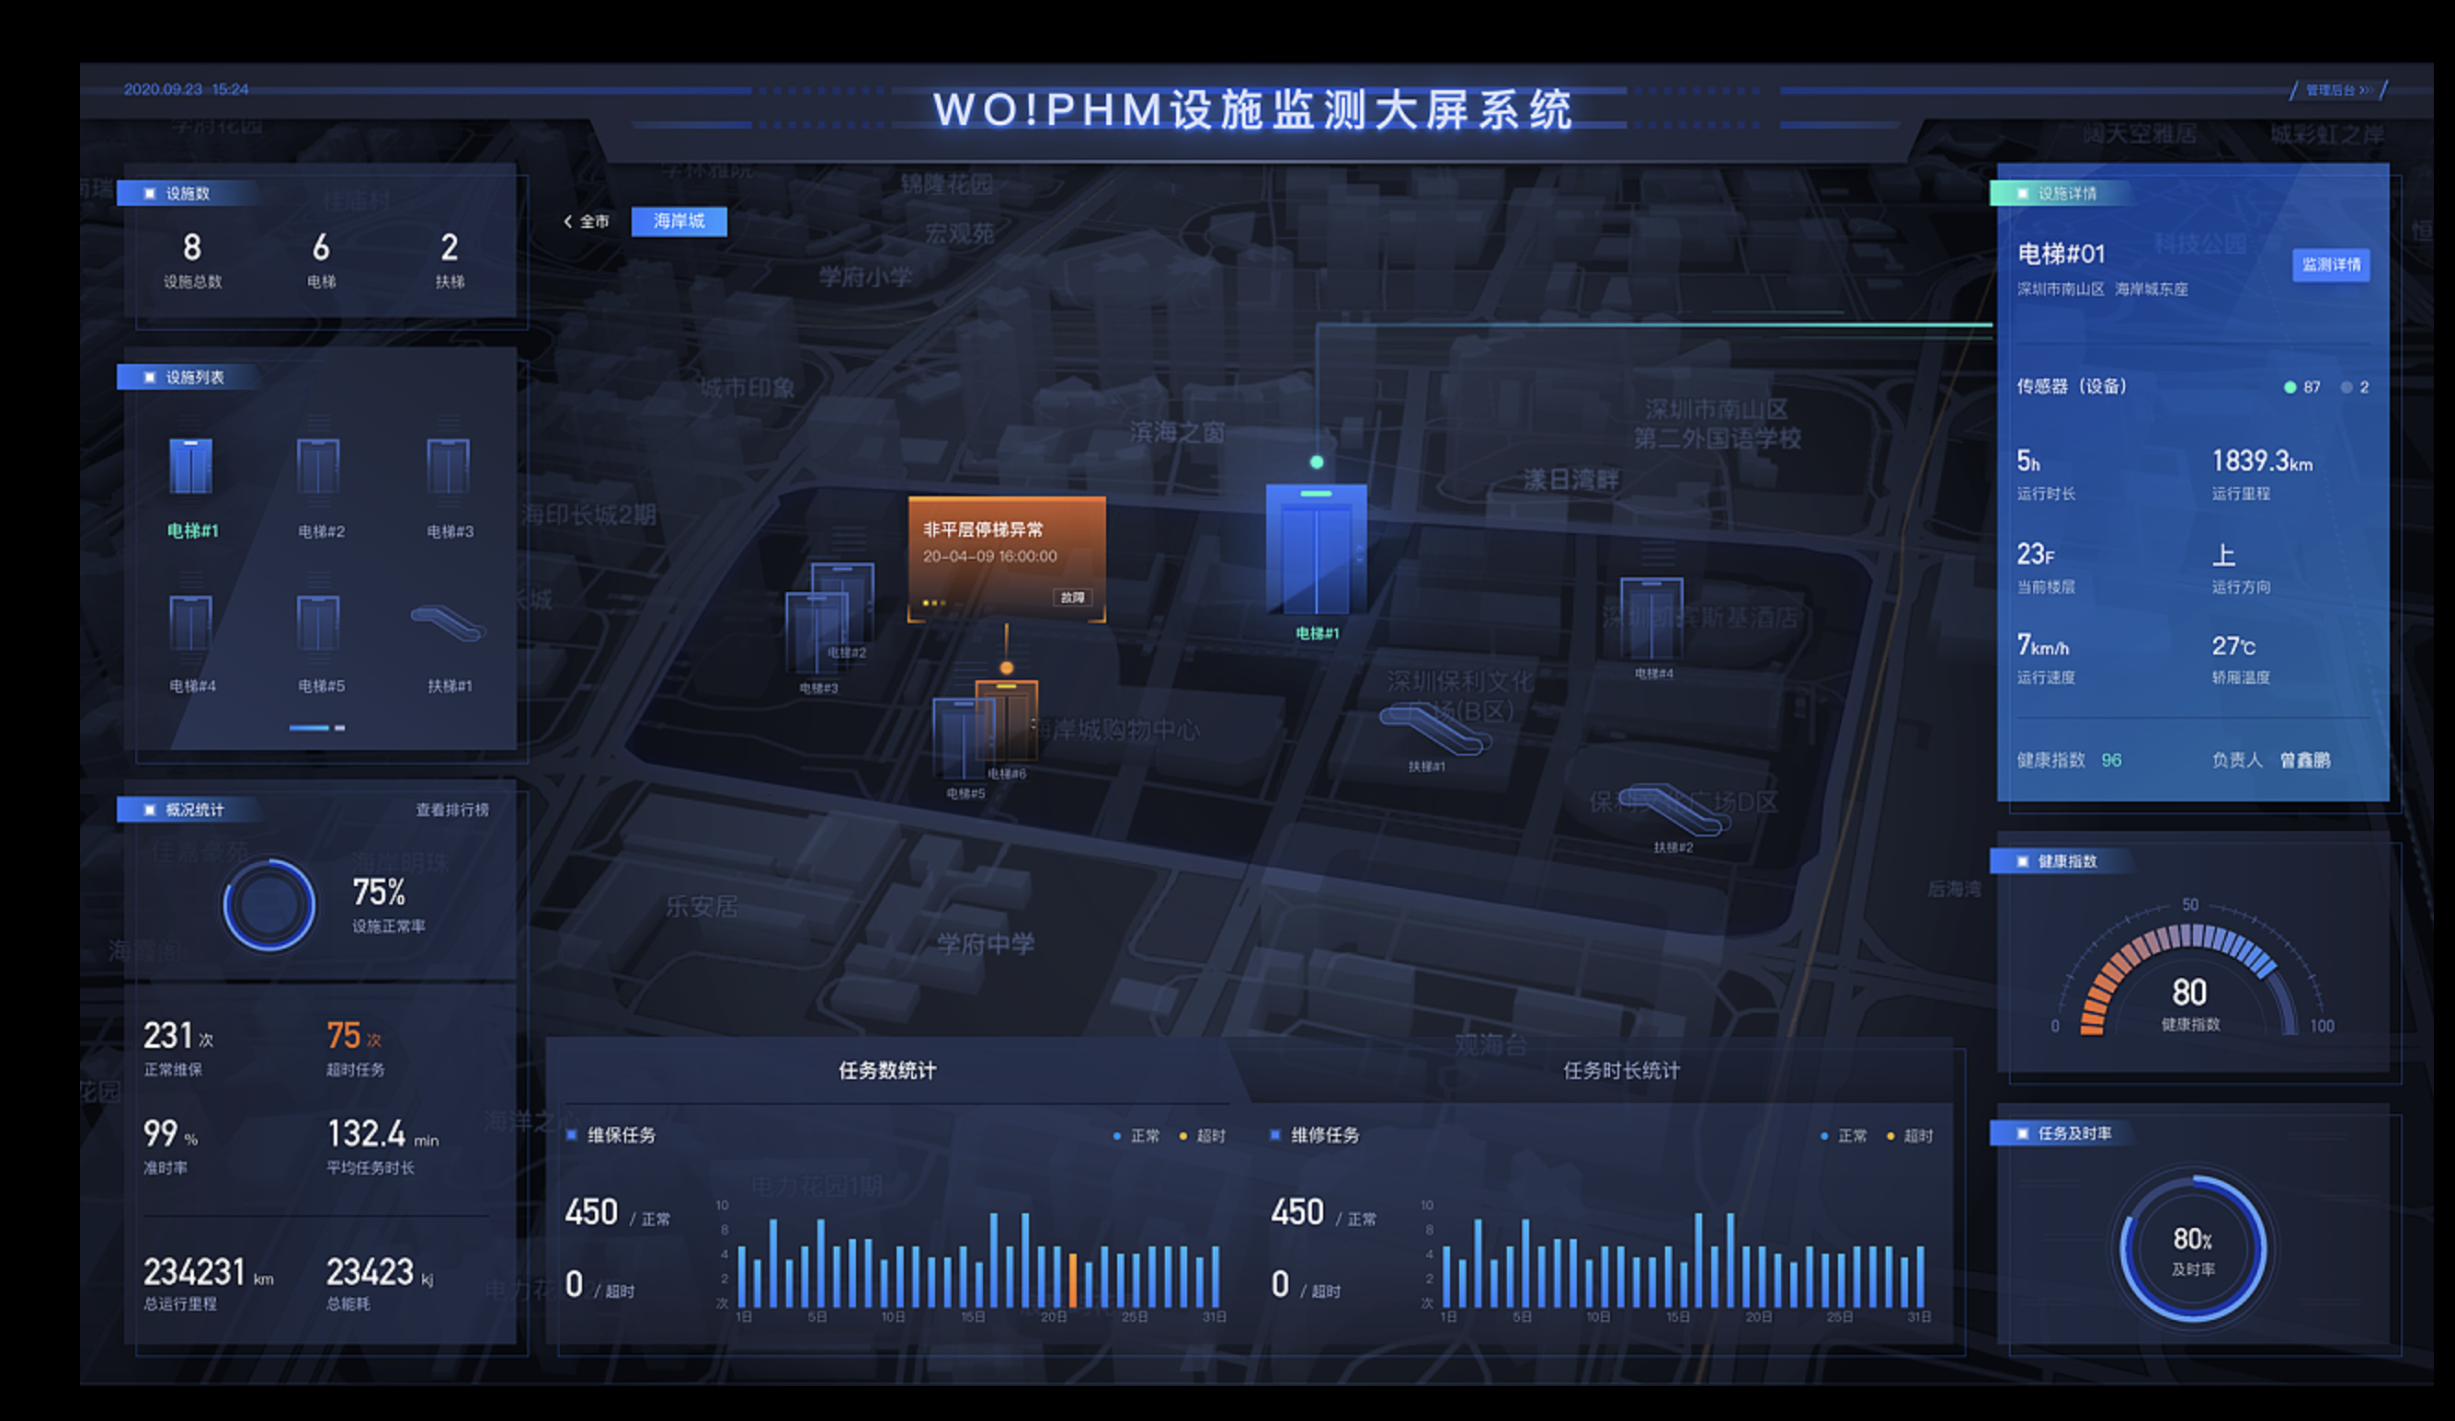The height and width of the screenshot is (1421, 2455).
Task: Toggle 正常 legend in 维修任务 chart
Action: pyautogui.click(x=1844, y=1136)
